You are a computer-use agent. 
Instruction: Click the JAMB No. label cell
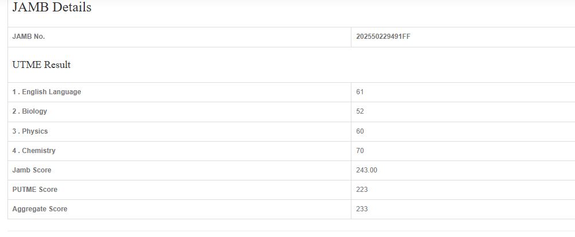point(29,37)
